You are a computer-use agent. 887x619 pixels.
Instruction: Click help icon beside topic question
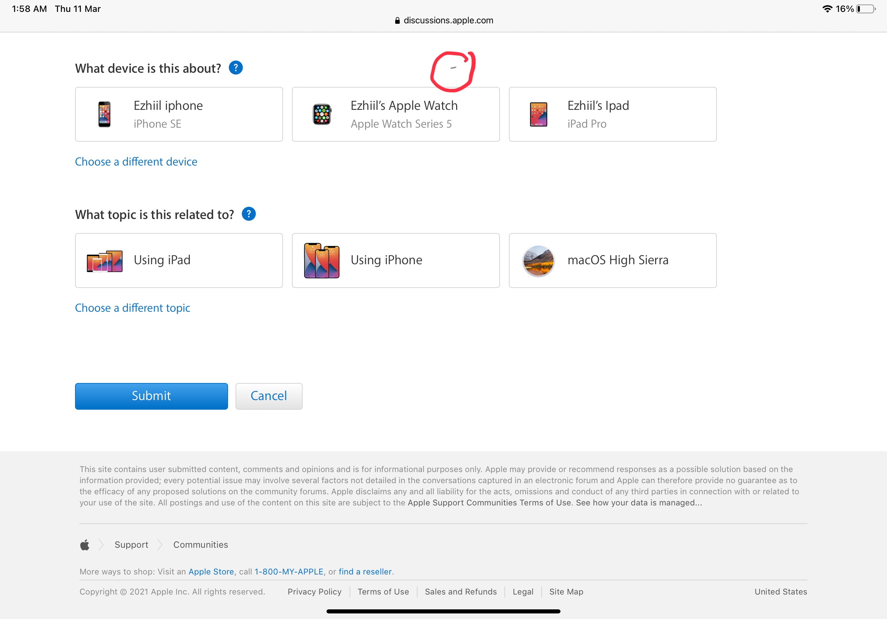pyautogui.click(x=248, y=214)
